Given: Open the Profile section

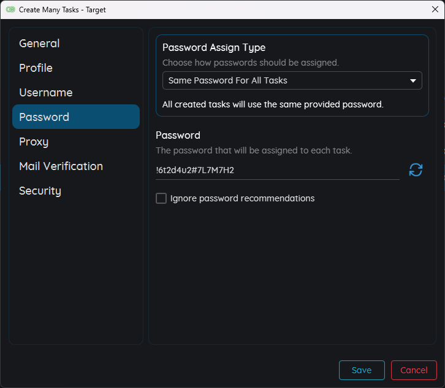Looking at the screenshot, I should (x=36, y=68).
